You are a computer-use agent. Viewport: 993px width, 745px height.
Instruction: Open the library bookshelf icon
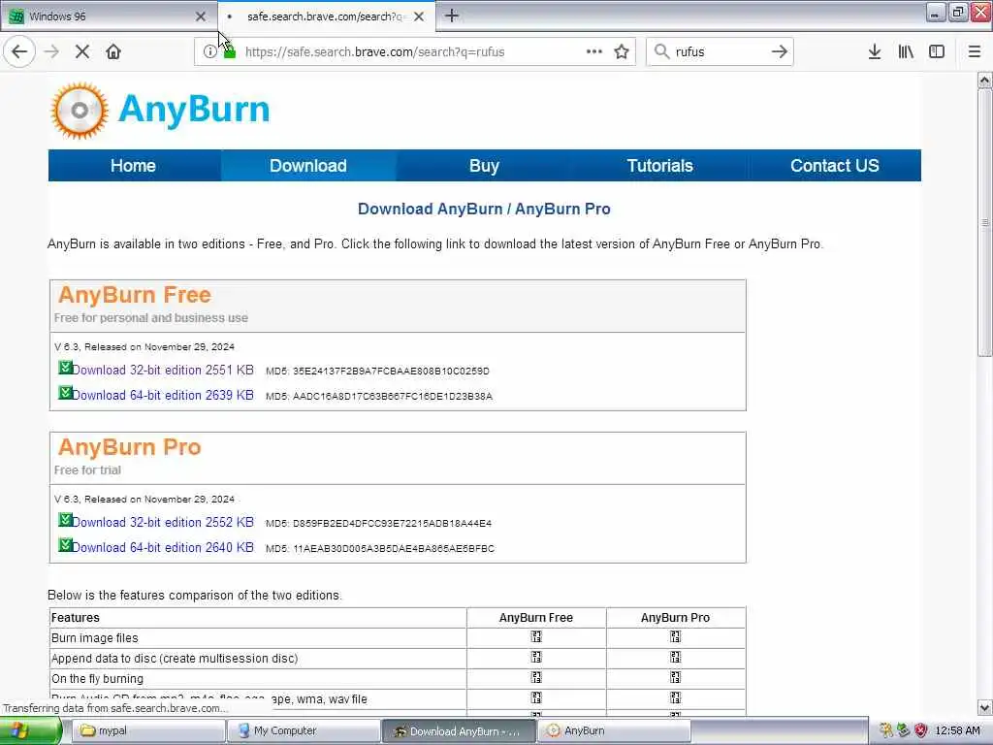point(906,51)
